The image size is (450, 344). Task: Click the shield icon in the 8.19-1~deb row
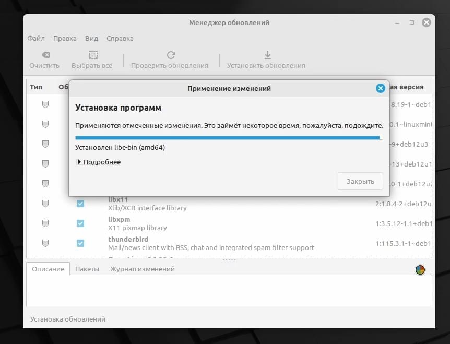tap(45, 104)
